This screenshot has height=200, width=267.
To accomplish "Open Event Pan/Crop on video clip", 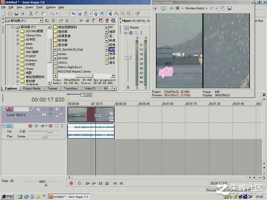I will click(111, 114).
